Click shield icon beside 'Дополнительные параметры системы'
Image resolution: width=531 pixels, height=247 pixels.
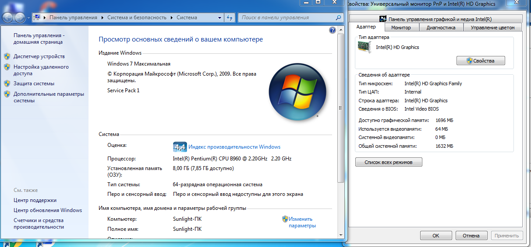click(7, 94)
